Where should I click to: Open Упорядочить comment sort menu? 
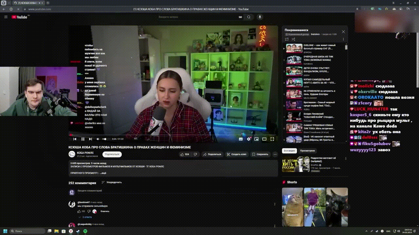pos(112,182)
